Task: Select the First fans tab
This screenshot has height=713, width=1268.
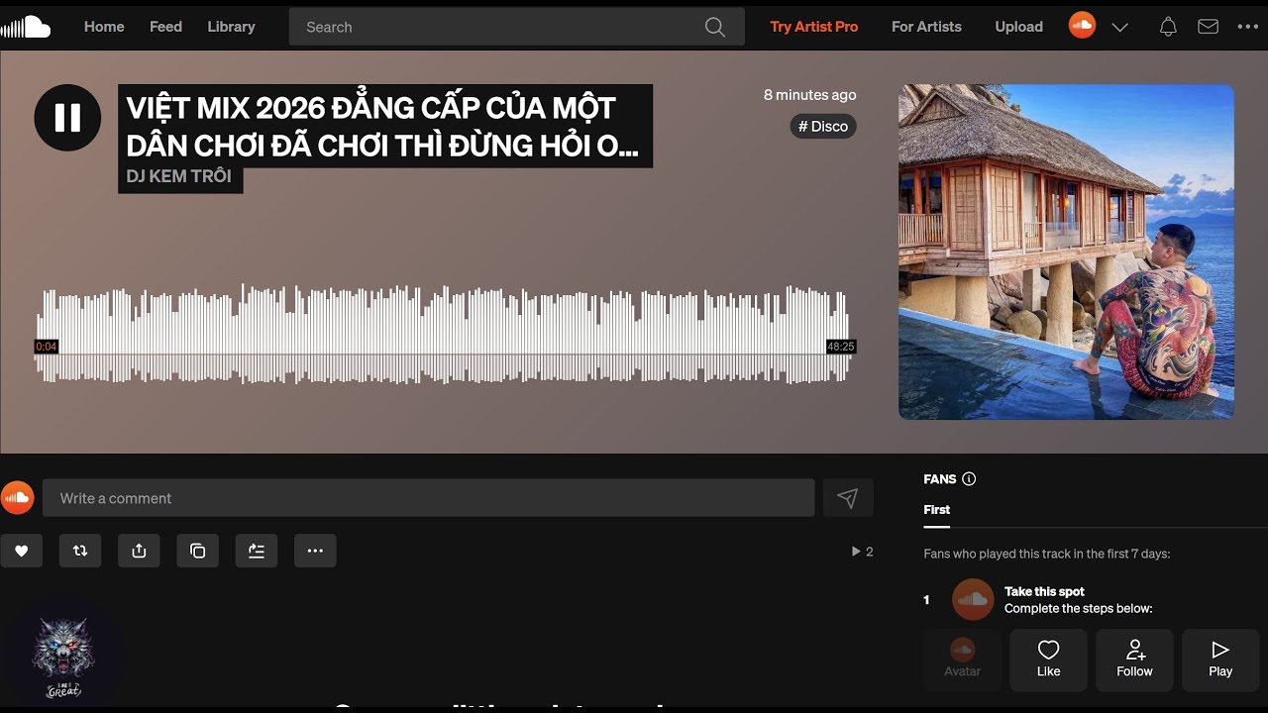Action: pos(936,510)
